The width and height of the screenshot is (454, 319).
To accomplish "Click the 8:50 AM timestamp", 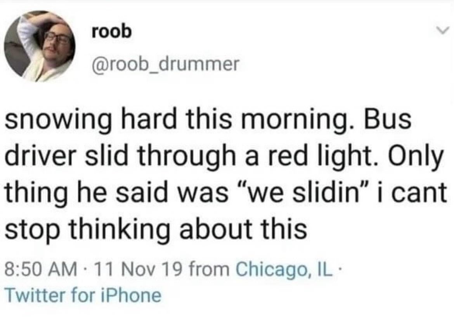I will coord(40,269).
